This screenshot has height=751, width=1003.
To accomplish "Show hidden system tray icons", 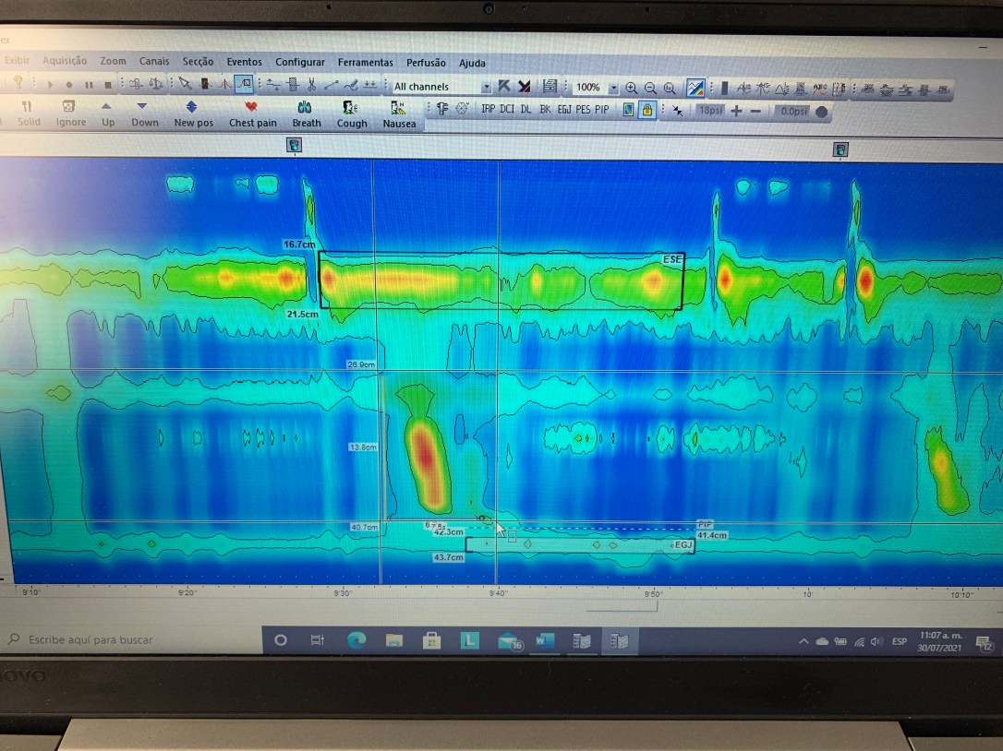I will 803,641.
